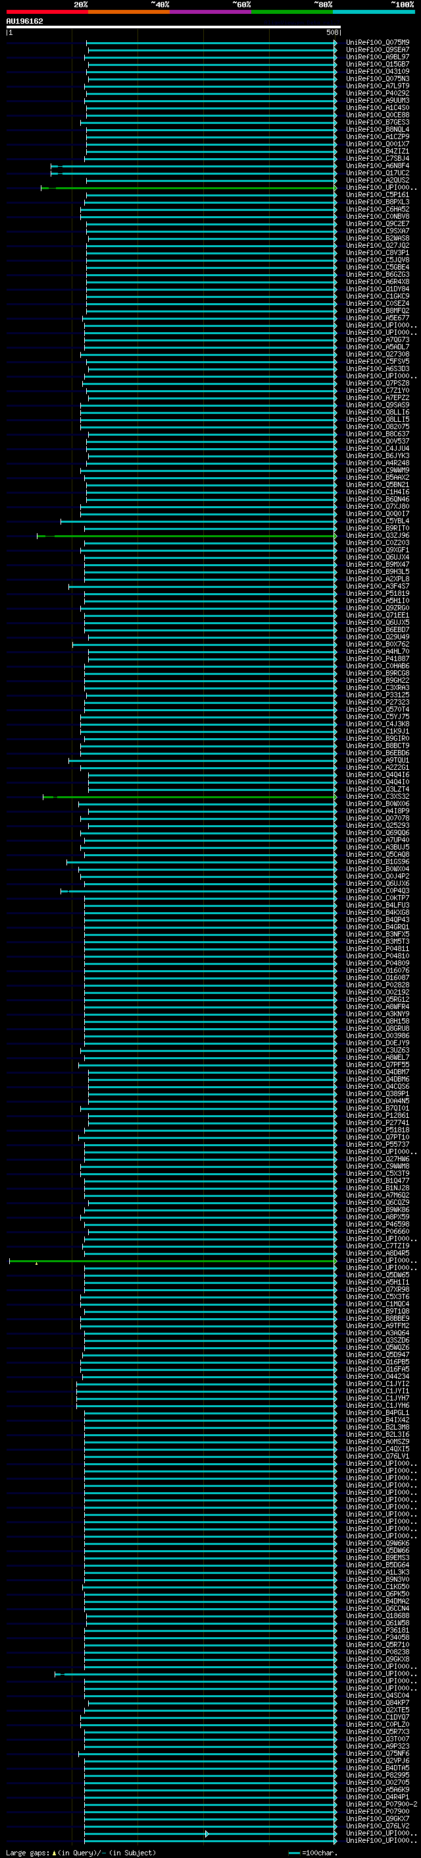This screenshot has height=1858, width=421.
Task: Click the cyan ~100% score color segment
Action: 374,12
